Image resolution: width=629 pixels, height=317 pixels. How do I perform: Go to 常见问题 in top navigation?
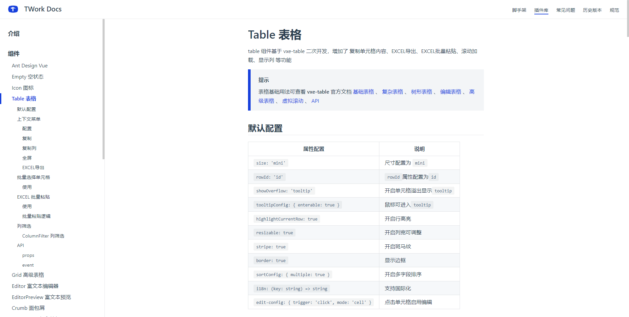point(565,10)
